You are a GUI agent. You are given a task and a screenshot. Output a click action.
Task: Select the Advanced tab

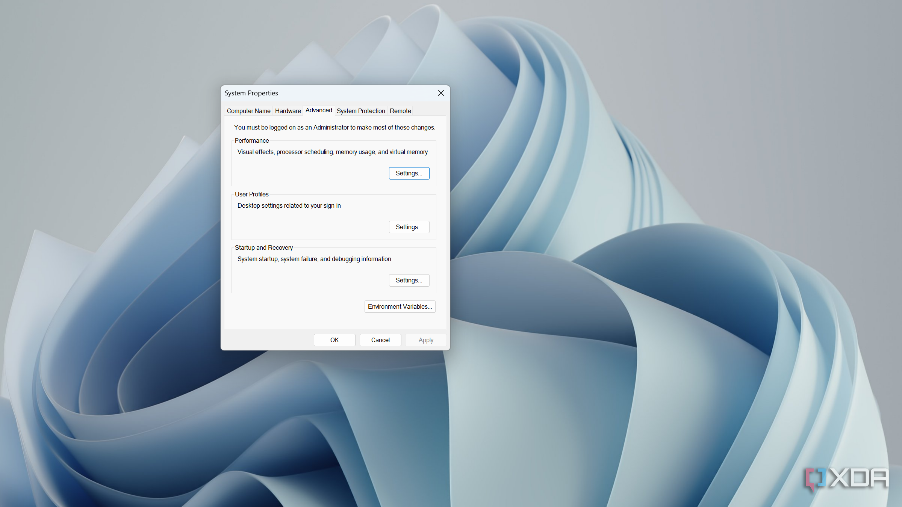319,110
